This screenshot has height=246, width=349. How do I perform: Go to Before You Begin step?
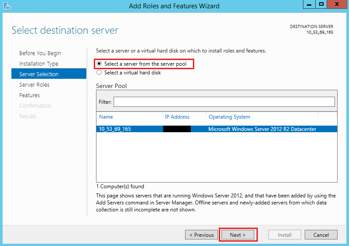(40, 53)
